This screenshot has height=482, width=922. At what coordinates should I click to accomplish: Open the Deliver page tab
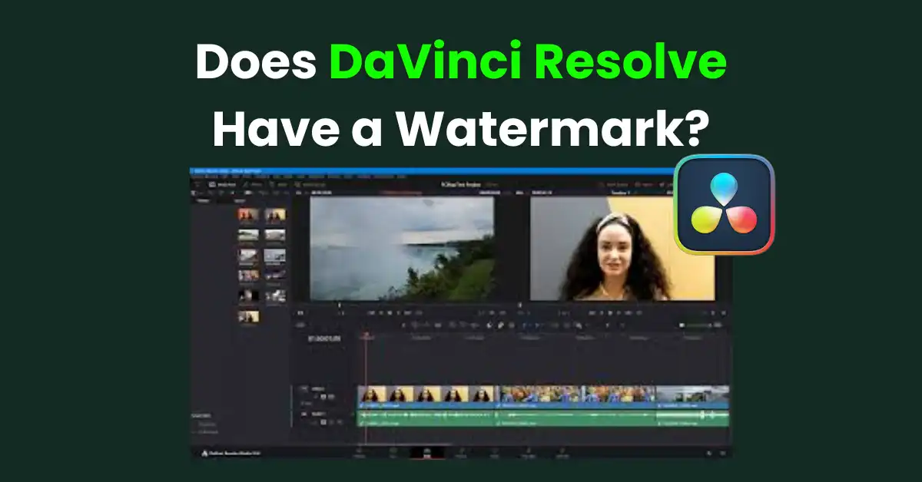click(x=562, y=453)
